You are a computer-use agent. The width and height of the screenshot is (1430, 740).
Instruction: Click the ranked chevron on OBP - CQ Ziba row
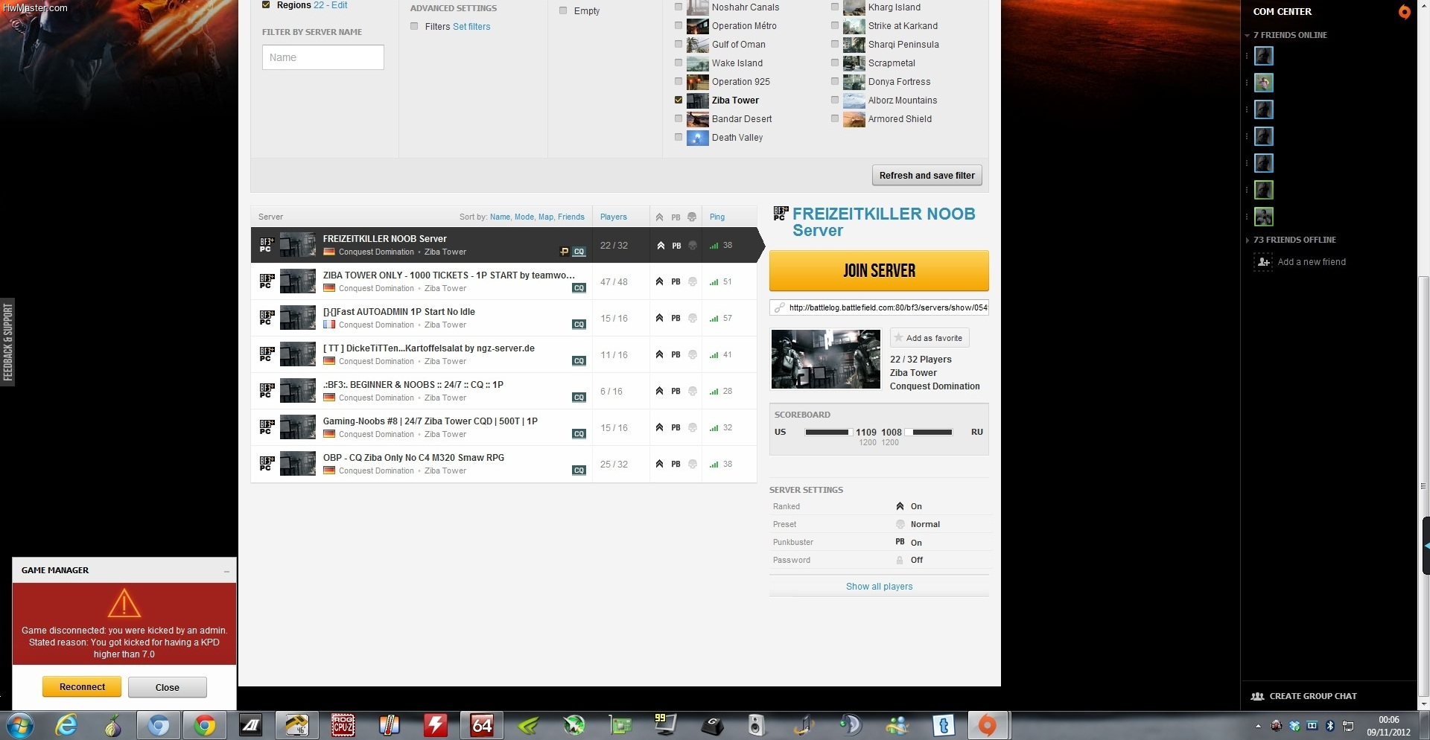click(659, 465)
